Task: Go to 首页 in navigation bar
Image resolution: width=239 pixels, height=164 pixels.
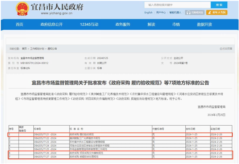Action: pyautogui.click(x=20, y=24)
